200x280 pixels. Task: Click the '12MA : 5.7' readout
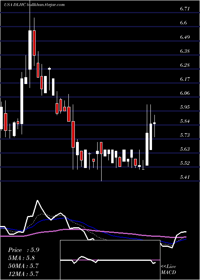point(23,274)
